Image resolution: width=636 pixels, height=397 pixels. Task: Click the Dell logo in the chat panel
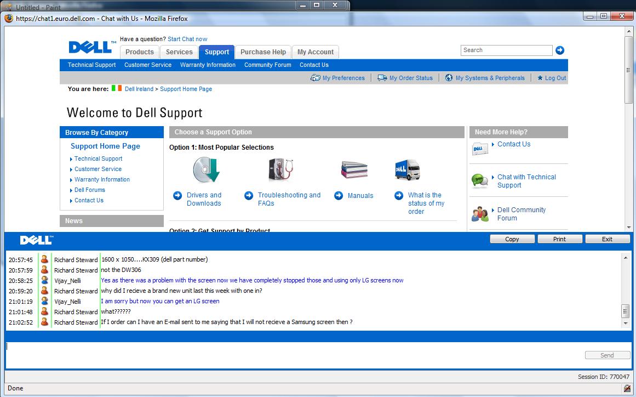point(37,240)
